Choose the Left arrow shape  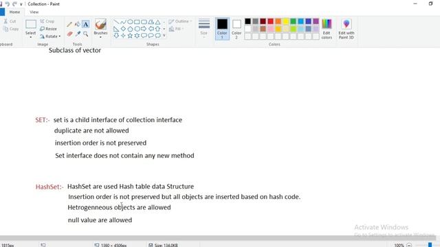(151, 29)
